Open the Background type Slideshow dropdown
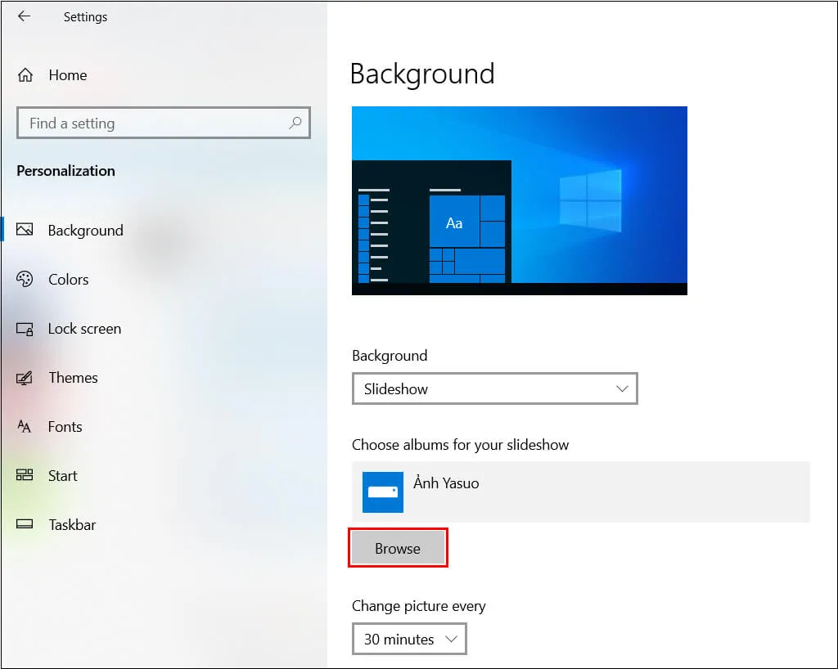This screenshot has height=669, width=838. click(x=494, y=389)
